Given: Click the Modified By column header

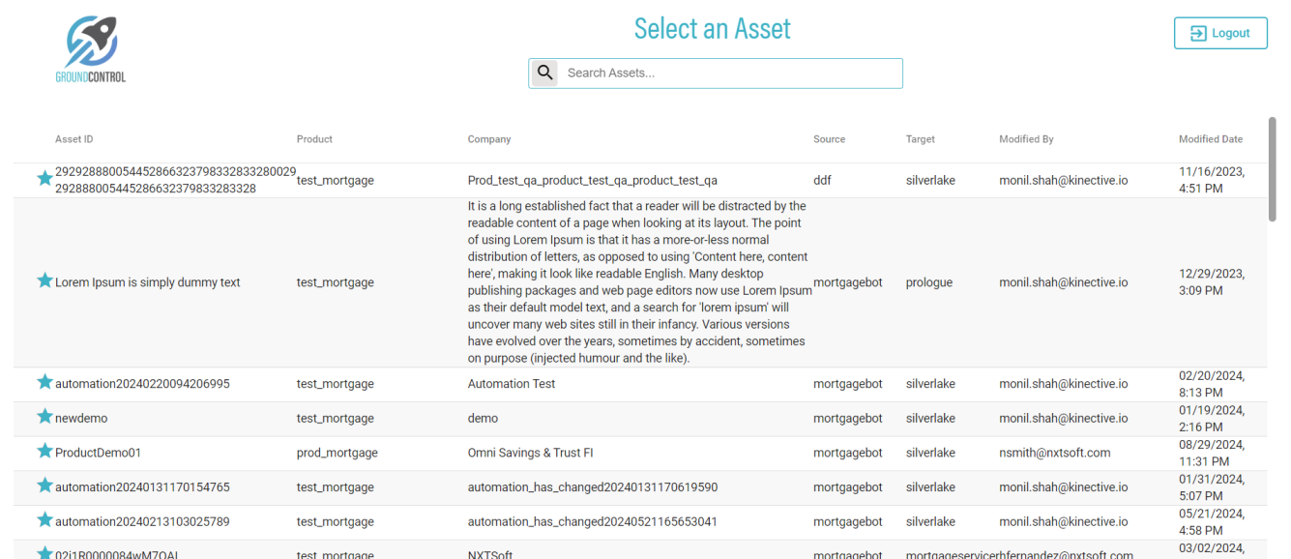Looking at the screenshot, I should click(1026, 139).
